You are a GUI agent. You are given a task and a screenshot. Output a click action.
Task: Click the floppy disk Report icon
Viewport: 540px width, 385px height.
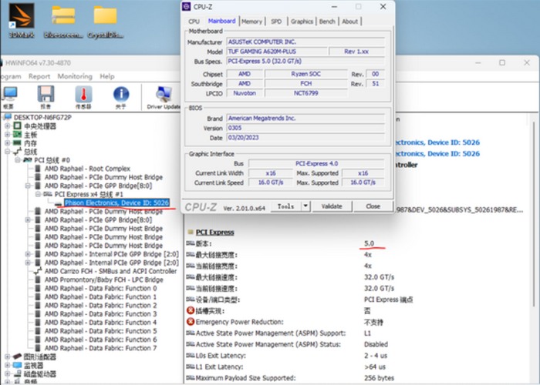click(46, 96)
